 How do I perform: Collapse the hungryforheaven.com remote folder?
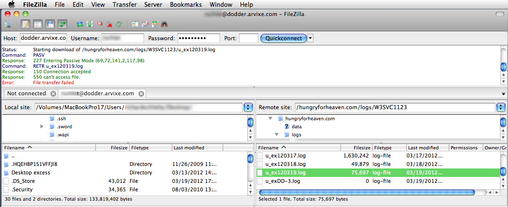pos(270,119)
